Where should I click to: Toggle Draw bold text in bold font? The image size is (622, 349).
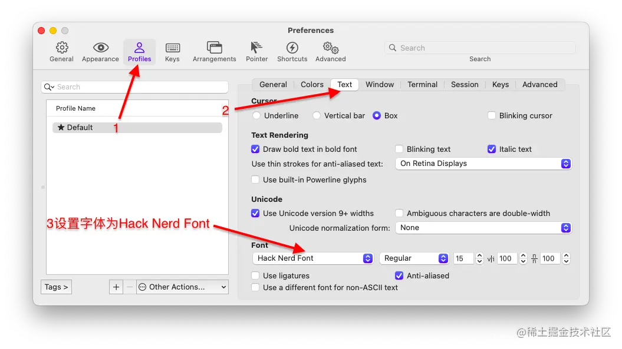[255, 149]
